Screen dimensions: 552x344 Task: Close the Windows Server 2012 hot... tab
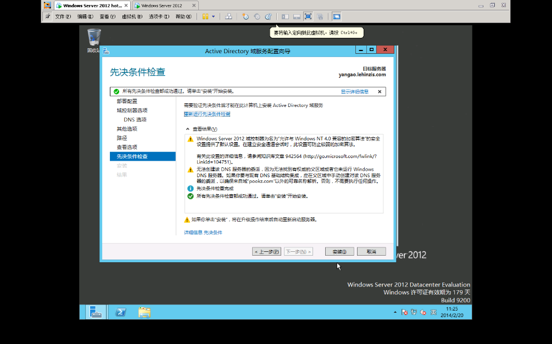click(x=126, y=5)
